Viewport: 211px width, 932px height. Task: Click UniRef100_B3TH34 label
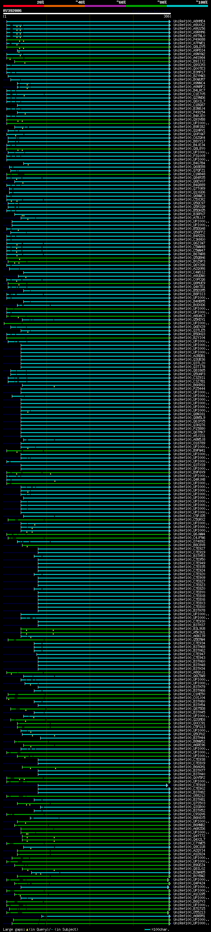[x=189, y=668]
